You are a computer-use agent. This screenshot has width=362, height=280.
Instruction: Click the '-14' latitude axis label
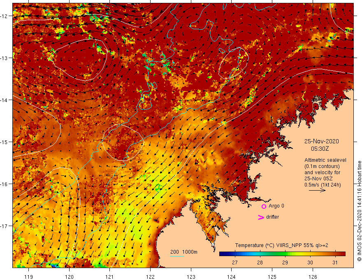pos(5,100)
